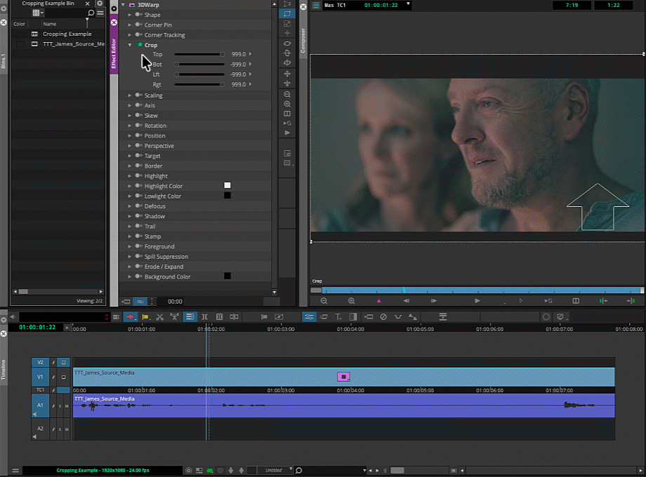Click Play Loop icon under Composer monitor
The height and width of the screenshot is (477, 646).
click(x=548, y=301)
